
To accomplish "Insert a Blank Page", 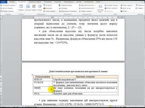I will (x=7, y=8).
